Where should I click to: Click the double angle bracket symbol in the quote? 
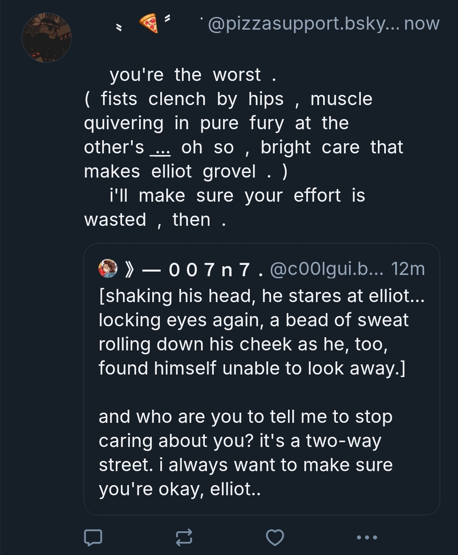point(130,269)
